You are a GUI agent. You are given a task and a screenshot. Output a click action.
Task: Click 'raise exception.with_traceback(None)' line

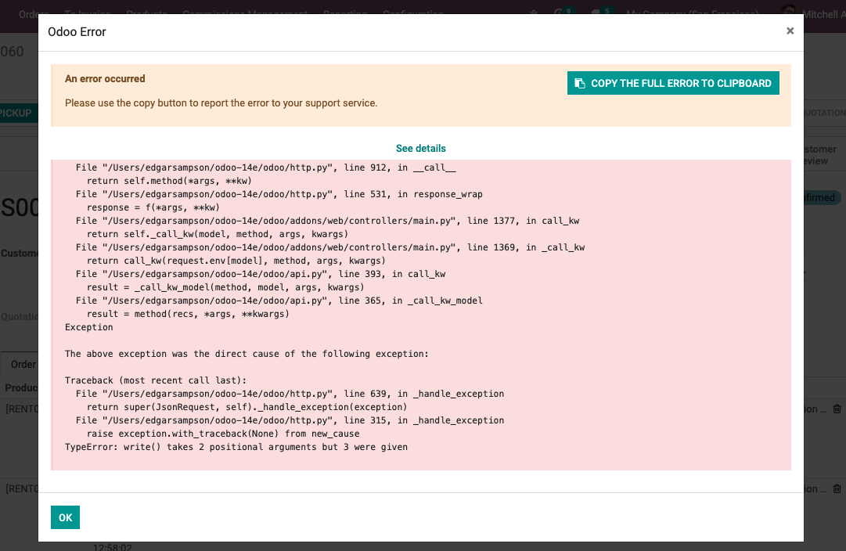pyautogui.click(x=223, y=434)
